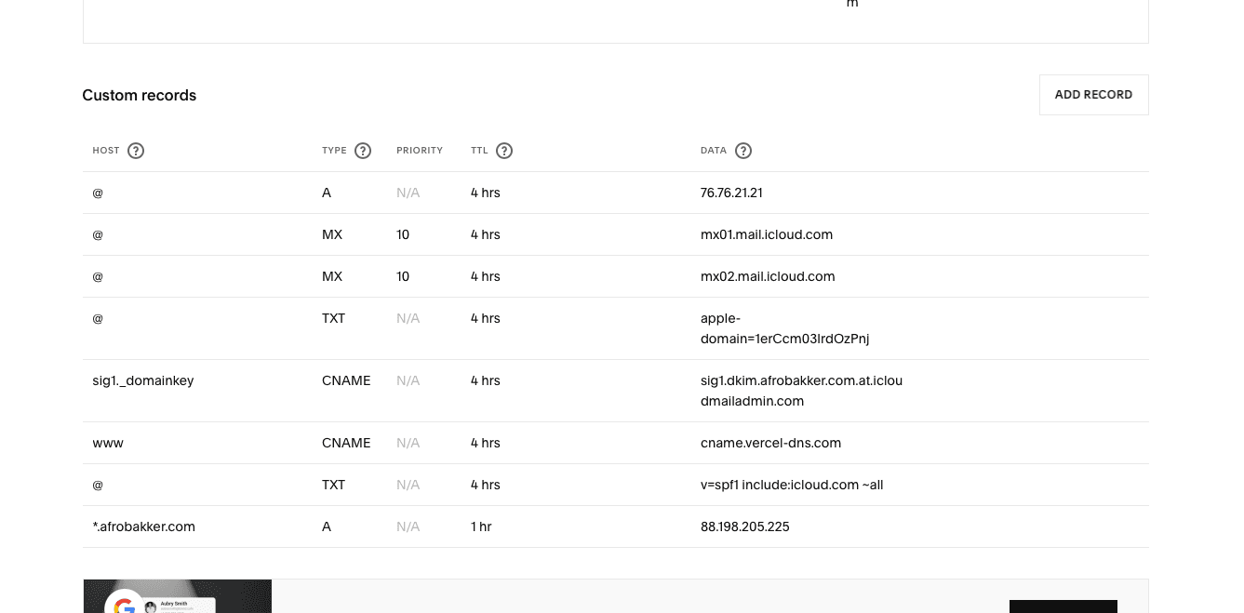This screenshot has height=613, width=1244.
Task: Click the help icon next to HOST
Action: (136, 151)
